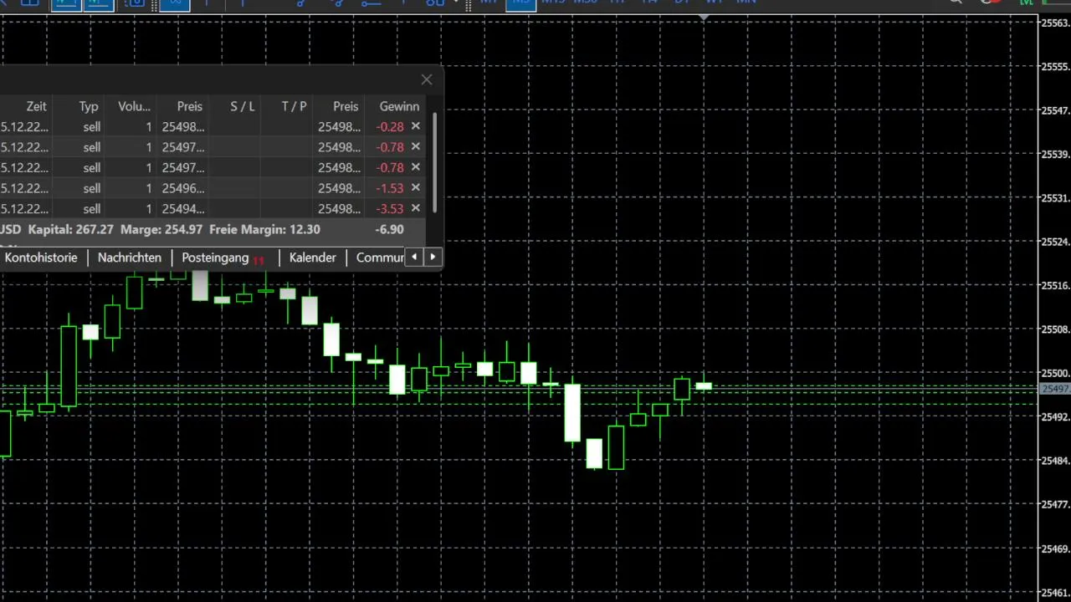Close the sell position showing -3.53 loss

(x=415, y=208)
